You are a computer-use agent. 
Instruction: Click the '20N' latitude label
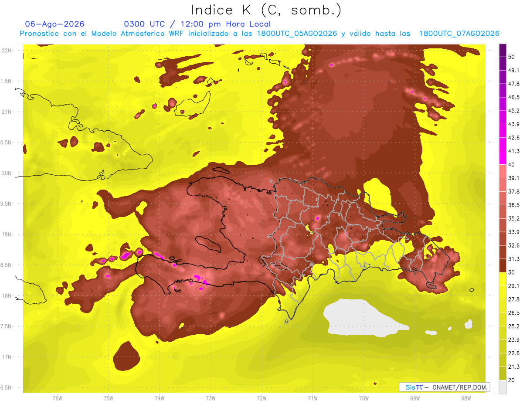pos(7,173)
